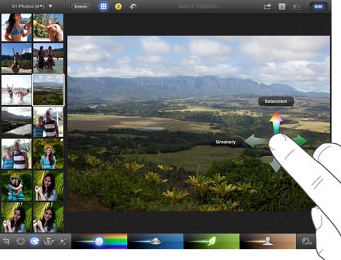Adjust the Greenery leaf slider
Viewport: 341px width, 260px height.
[x=211, y=241]
